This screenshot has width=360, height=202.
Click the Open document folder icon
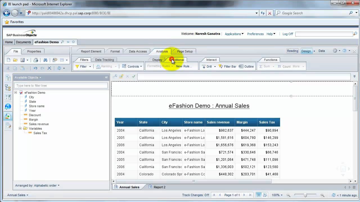click(x=15, y=60)
